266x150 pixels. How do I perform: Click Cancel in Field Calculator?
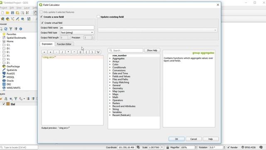[x=194, y=139]
